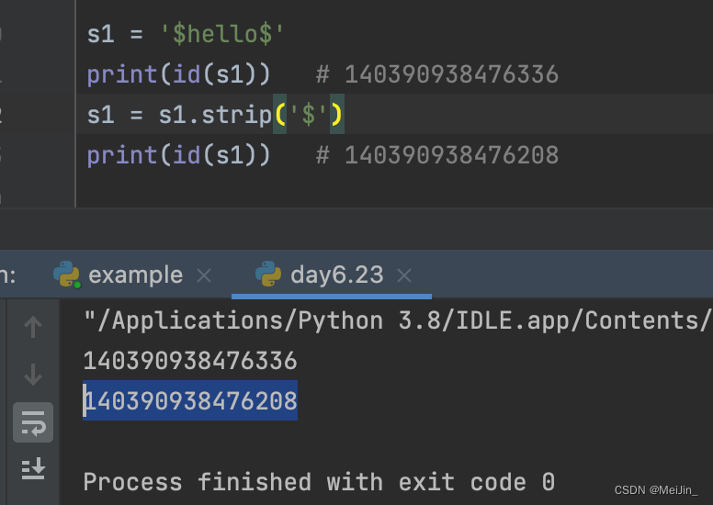Click the comment # 140390938476208 in editor
713x505 pixels.
pos(437,155)
